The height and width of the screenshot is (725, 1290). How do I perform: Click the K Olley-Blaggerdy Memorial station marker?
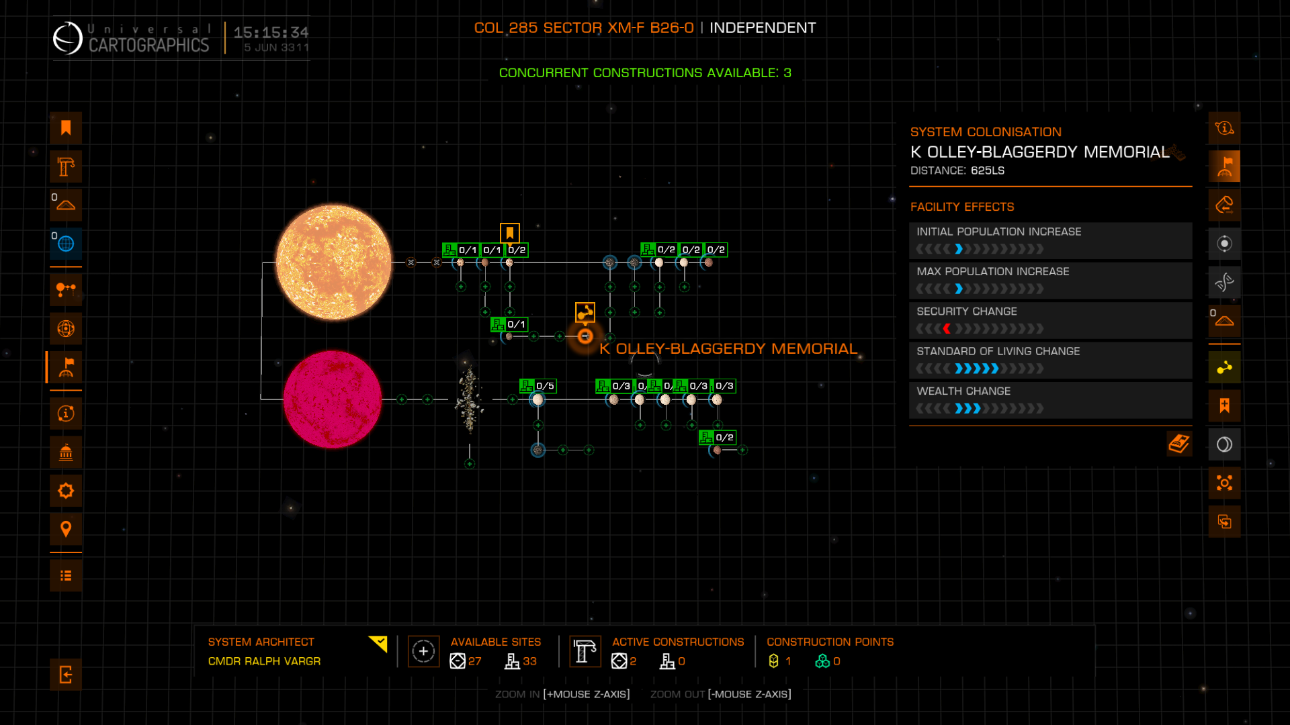[585, 336]
